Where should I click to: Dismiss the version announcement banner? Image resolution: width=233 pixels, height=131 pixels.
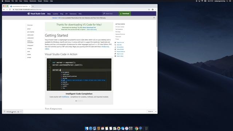(154, 18)
